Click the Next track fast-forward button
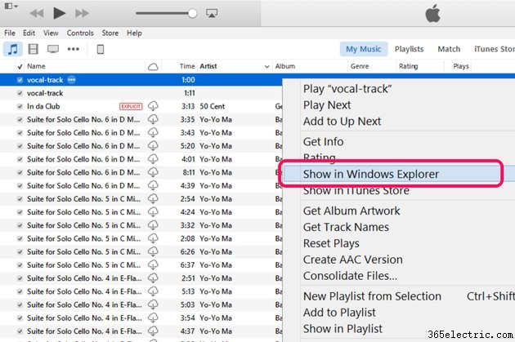This screenshot has height=342, width=515. pyautogui.click(x=82, y=13)
